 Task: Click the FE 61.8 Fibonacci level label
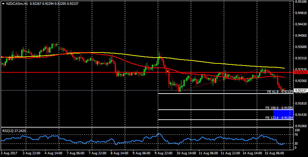(280, 92)
